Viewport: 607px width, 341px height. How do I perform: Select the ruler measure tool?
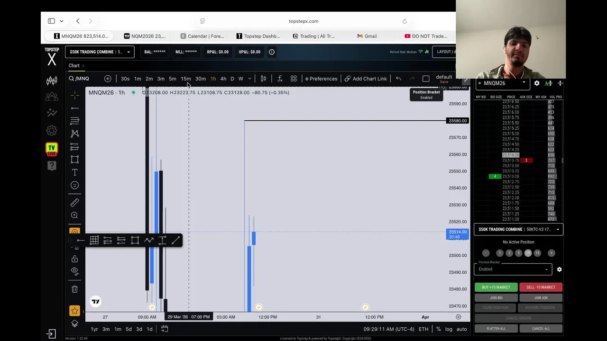(x=74, y=203)
